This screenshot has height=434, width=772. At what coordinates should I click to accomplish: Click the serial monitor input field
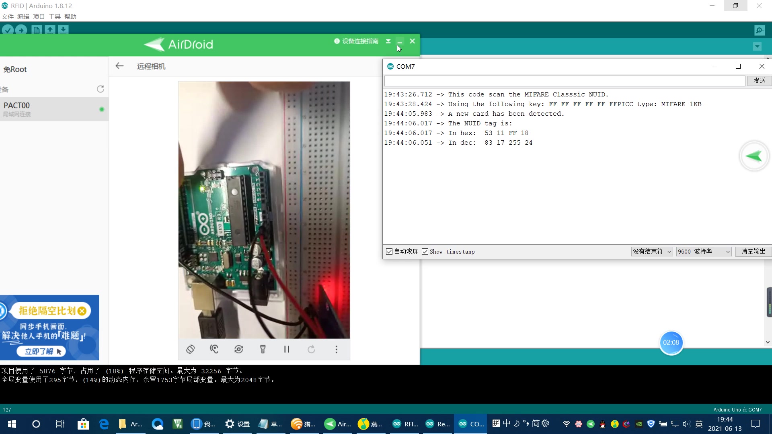pos(565,81)
